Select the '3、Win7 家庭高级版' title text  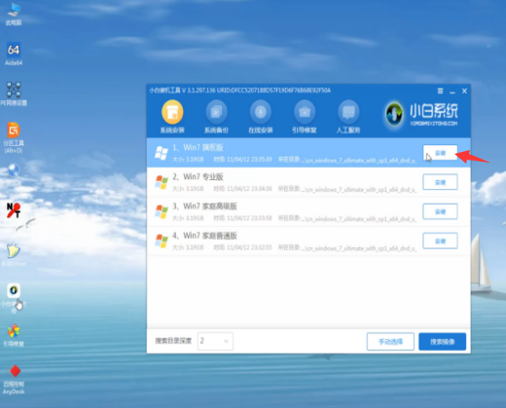(204, 206)
